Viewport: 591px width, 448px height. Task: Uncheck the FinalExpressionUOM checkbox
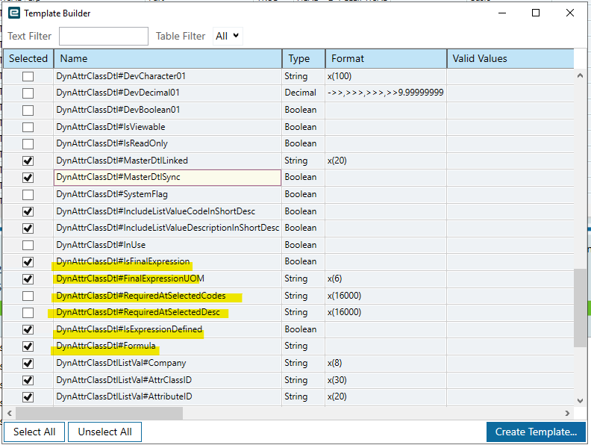coord(28,279)
